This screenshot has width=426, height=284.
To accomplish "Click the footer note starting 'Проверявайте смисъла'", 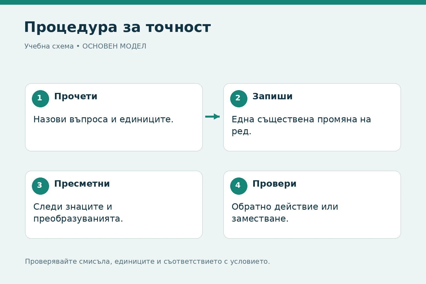I will 148,262.
